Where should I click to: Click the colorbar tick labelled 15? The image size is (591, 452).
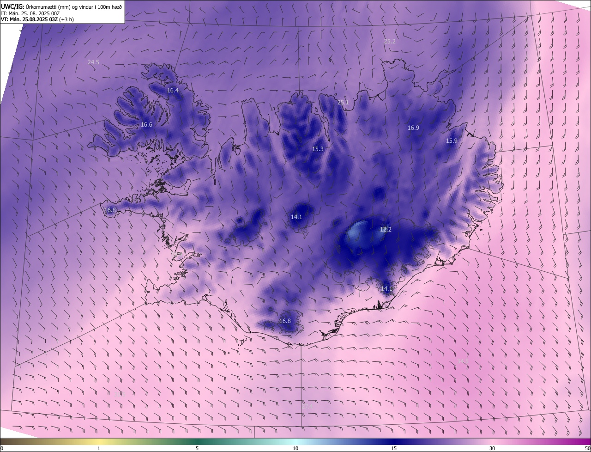[394, 448]
